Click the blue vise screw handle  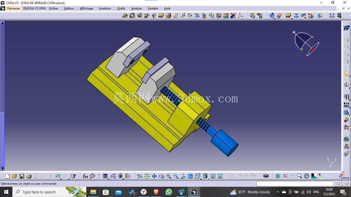coord(224,143)
